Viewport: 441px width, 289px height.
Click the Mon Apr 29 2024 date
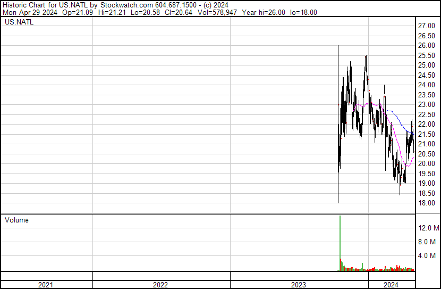point(30,13)
